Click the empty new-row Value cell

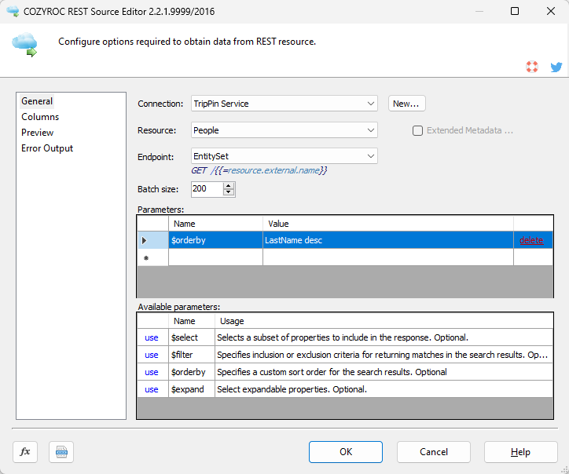(x=388, y=257)
